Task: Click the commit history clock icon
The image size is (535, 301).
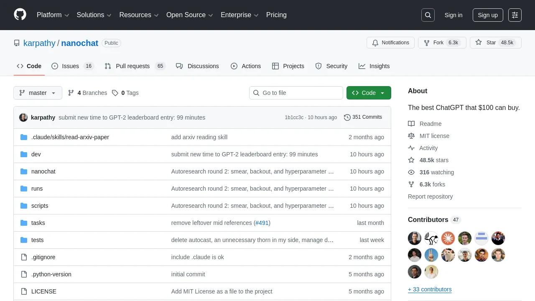Action: tap(347, 117)
